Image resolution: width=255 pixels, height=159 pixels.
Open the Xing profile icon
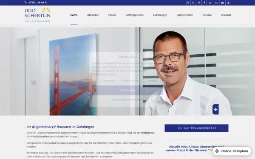coord(199,3)
